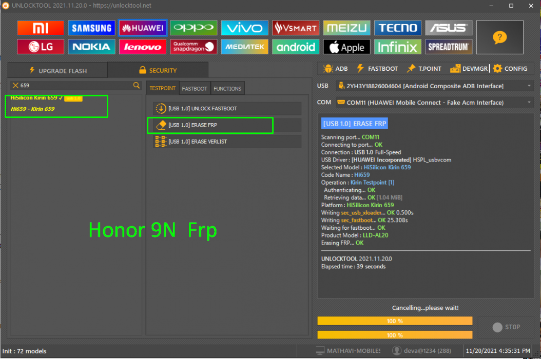The height and width of the screenshot is (359, 541).
Task: Select the Lenovo brand tile
Action: pos(143,47)
